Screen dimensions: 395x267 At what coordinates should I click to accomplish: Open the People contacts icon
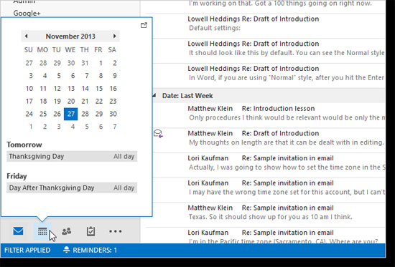point(67,231)
